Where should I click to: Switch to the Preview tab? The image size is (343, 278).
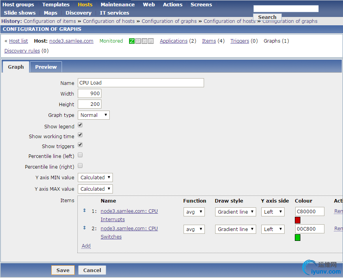tap(46, 67)
